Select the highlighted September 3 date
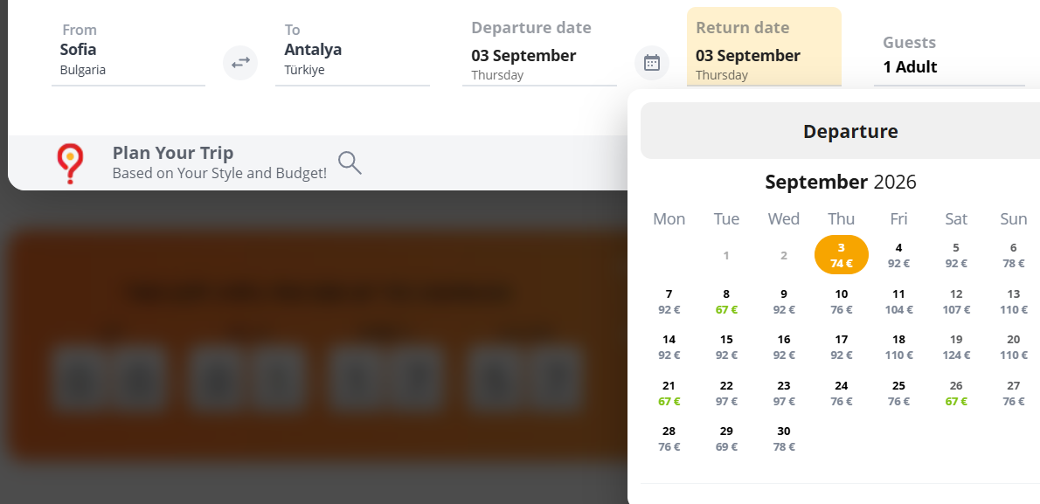The image size is (1040, 504). [x=841, y=255]
